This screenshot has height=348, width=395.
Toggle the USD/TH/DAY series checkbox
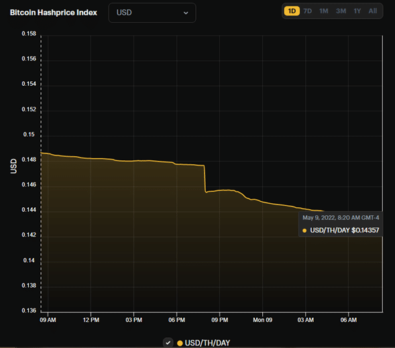(x=168, y=343)
